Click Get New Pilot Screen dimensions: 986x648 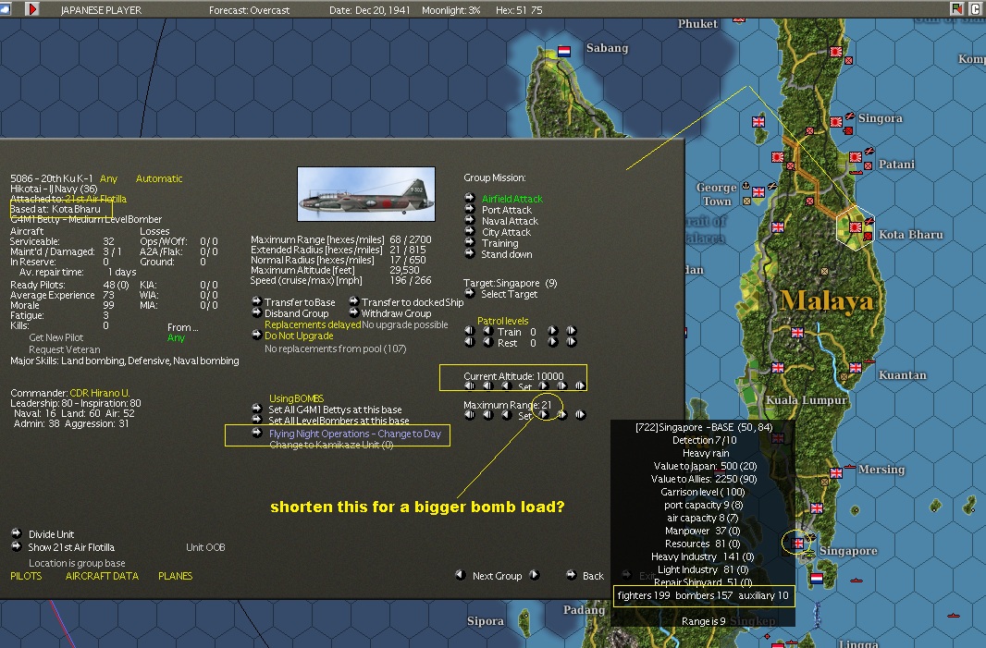tap(56, 337)
